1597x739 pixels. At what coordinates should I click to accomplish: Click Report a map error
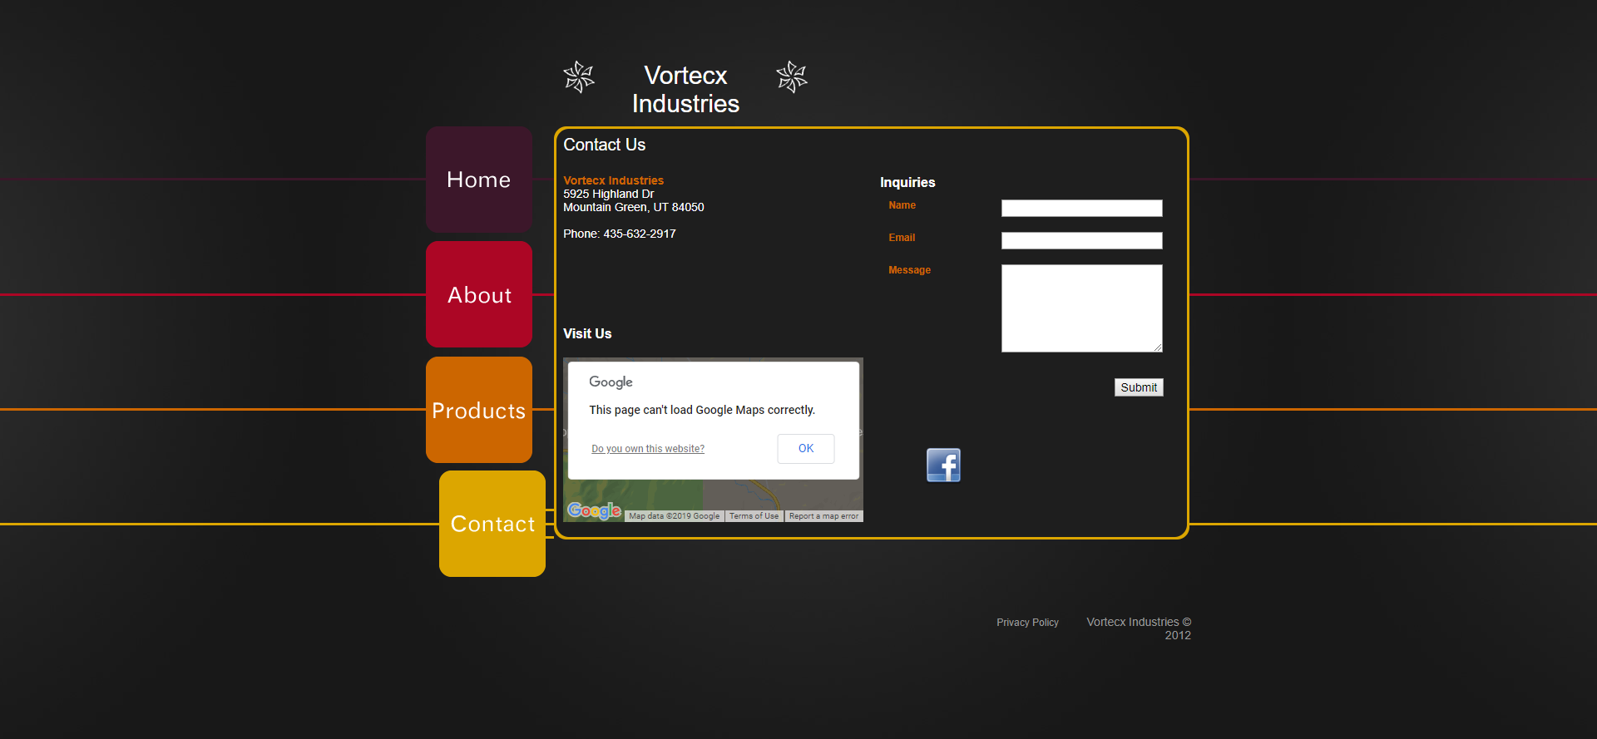click(823, 516)
